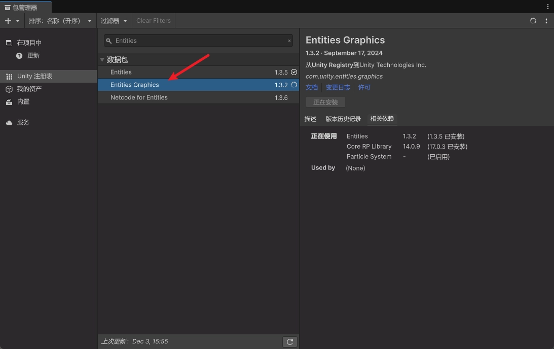Click the Entities dependency entry
Viewport: 554px width, 349px height.
tap(357, 136)
